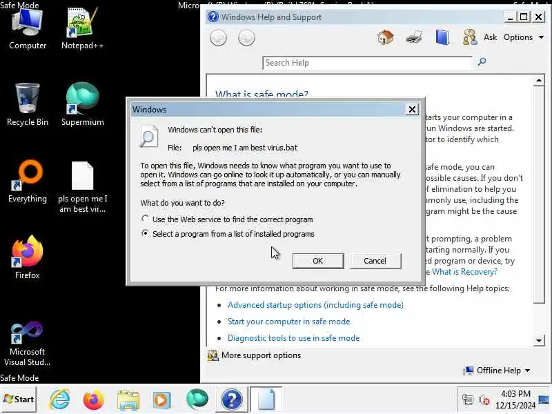Click the network tray icon
Viewport: 552px width, 414px height.
point(468,400)
